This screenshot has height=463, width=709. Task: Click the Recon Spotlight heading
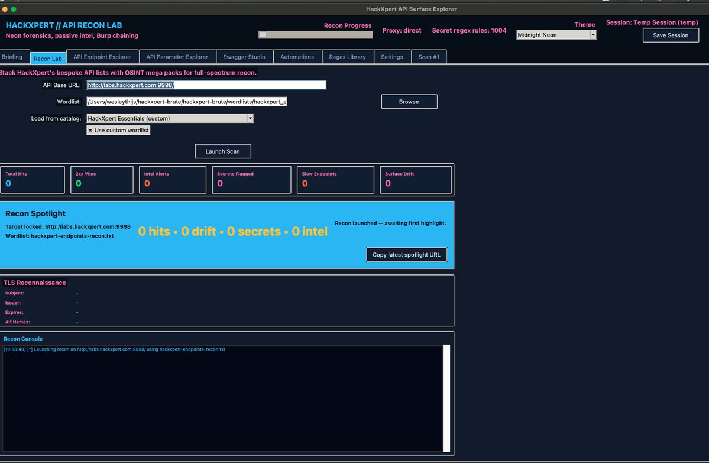point(35,213)
